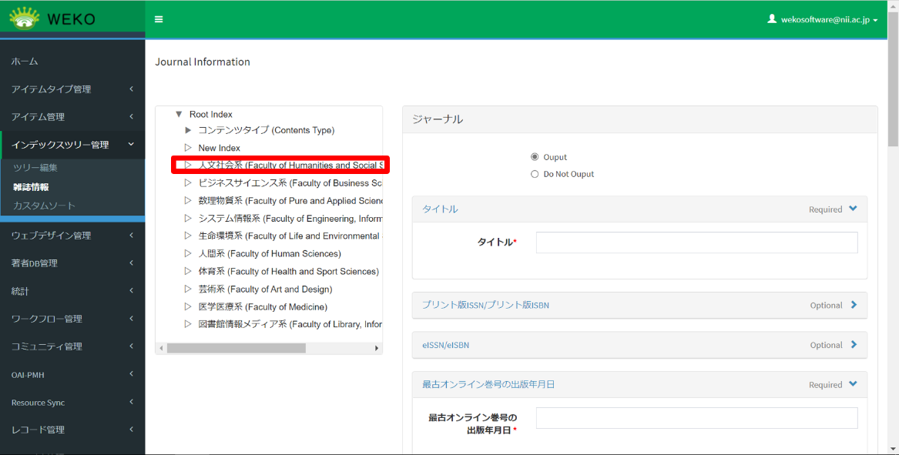The width and height of the screenshot is (899, 455).
Task: Collapse the 最古オンライン巻号の出版年月日 section
Action: (x=854, y=383)
